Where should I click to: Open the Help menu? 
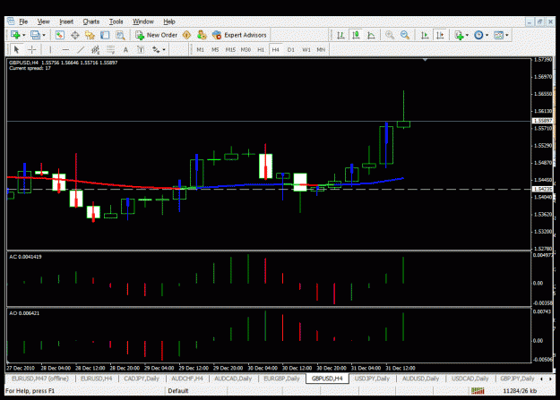pos(169,21)
